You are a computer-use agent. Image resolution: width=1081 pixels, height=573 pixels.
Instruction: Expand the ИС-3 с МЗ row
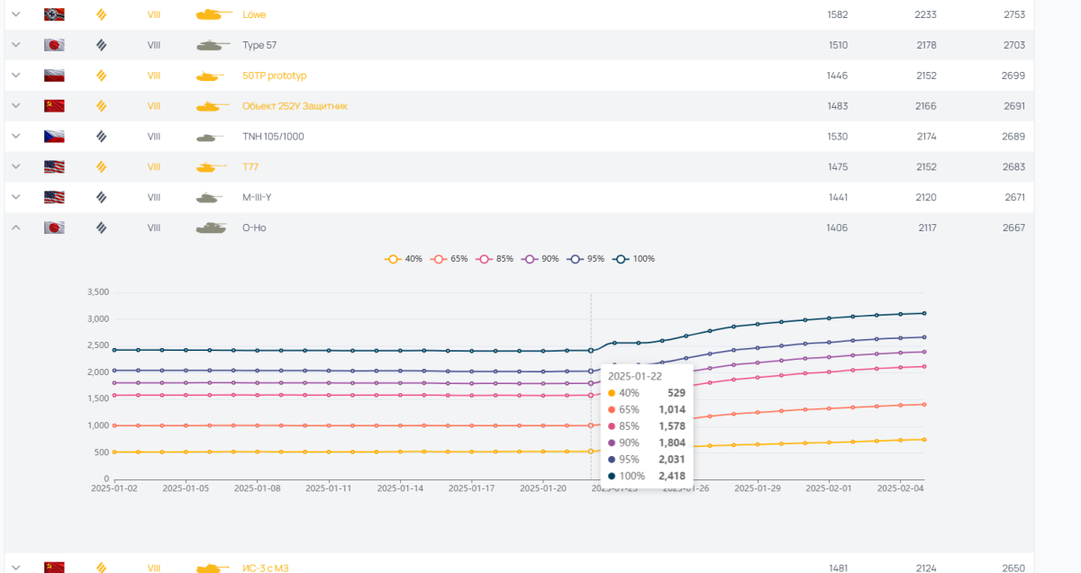click(x=15, y=567)
